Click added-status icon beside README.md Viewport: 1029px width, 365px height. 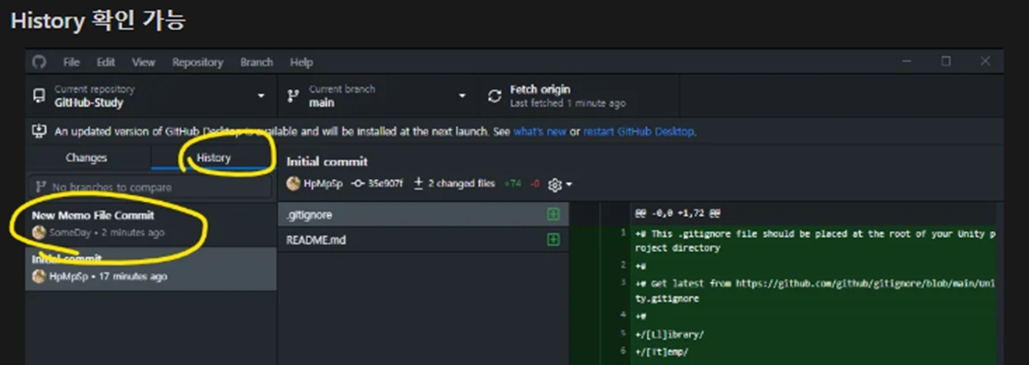pos(554,240)
